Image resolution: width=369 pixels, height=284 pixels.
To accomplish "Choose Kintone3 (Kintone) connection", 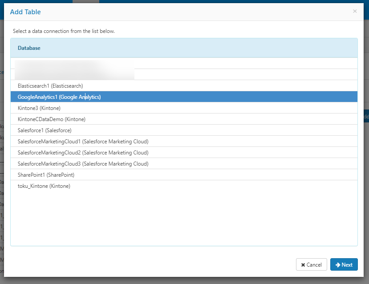I will (184, 108).
